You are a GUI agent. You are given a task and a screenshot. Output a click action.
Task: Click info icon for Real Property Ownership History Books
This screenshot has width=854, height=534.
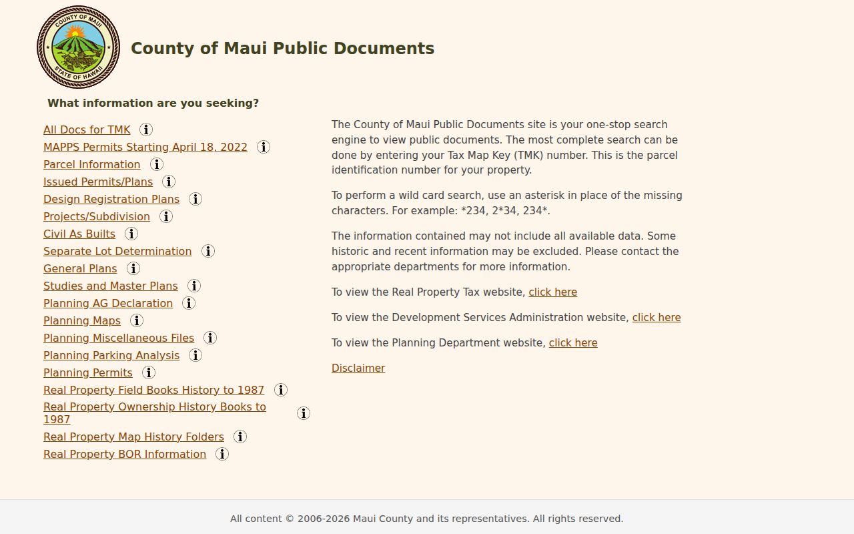304,413
